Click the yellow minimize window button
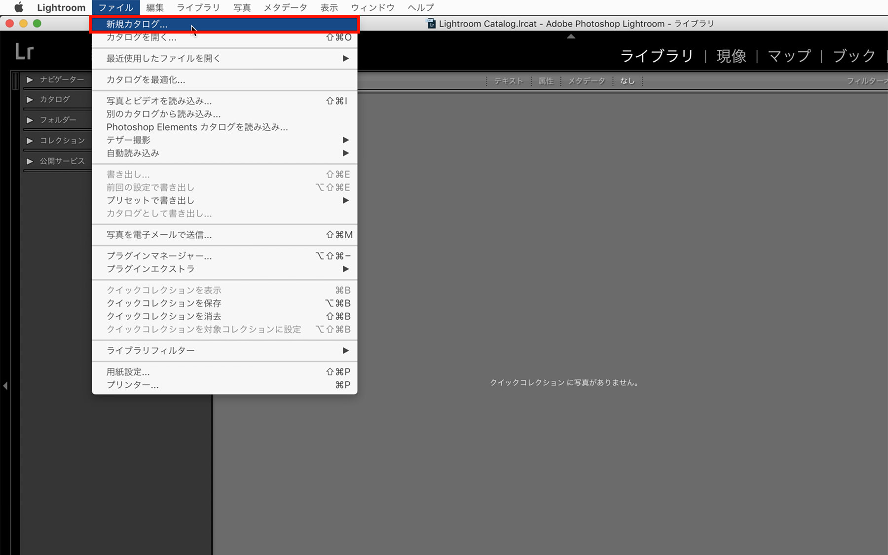 pos(23,23)
